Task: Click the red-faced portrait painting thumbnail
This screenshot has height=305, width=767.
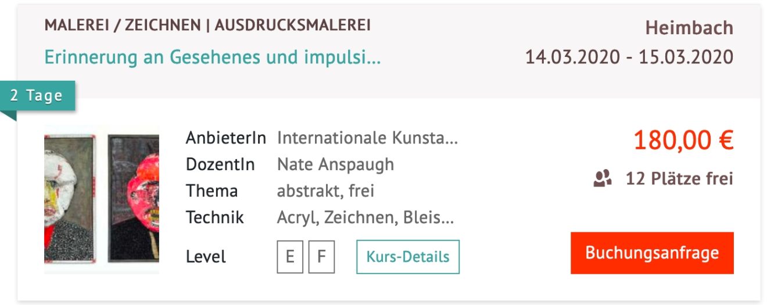Action: [x=134, y=199]
